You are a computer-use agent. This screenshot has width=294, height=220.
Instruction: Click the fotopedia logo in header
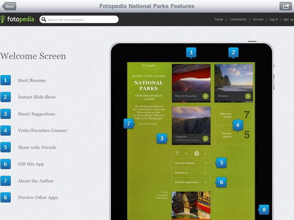(17, 19)
